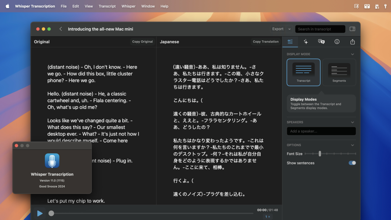Collapse the Display Mode section
Image resolution: width=391 pixels, height=220 pixels.
pos(353,54)
